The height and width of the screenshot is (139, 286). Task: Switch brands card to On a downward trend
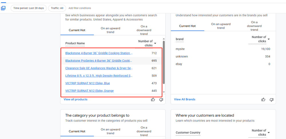coord(254,26)
